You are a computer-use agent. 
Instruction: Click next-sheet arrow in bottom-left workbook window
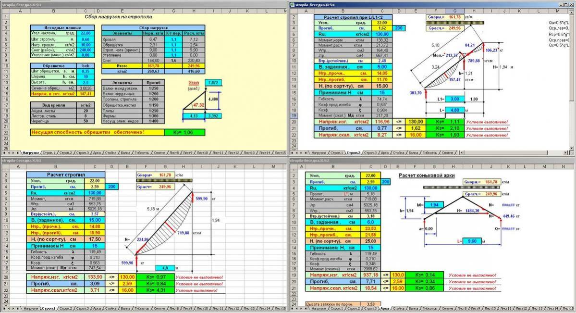point(13,308)
